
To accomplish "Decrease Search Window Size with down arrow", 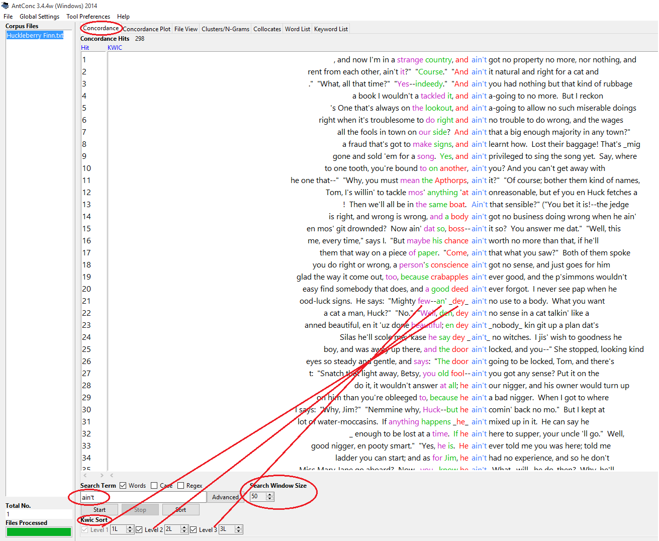I will (x=270, y=499).
